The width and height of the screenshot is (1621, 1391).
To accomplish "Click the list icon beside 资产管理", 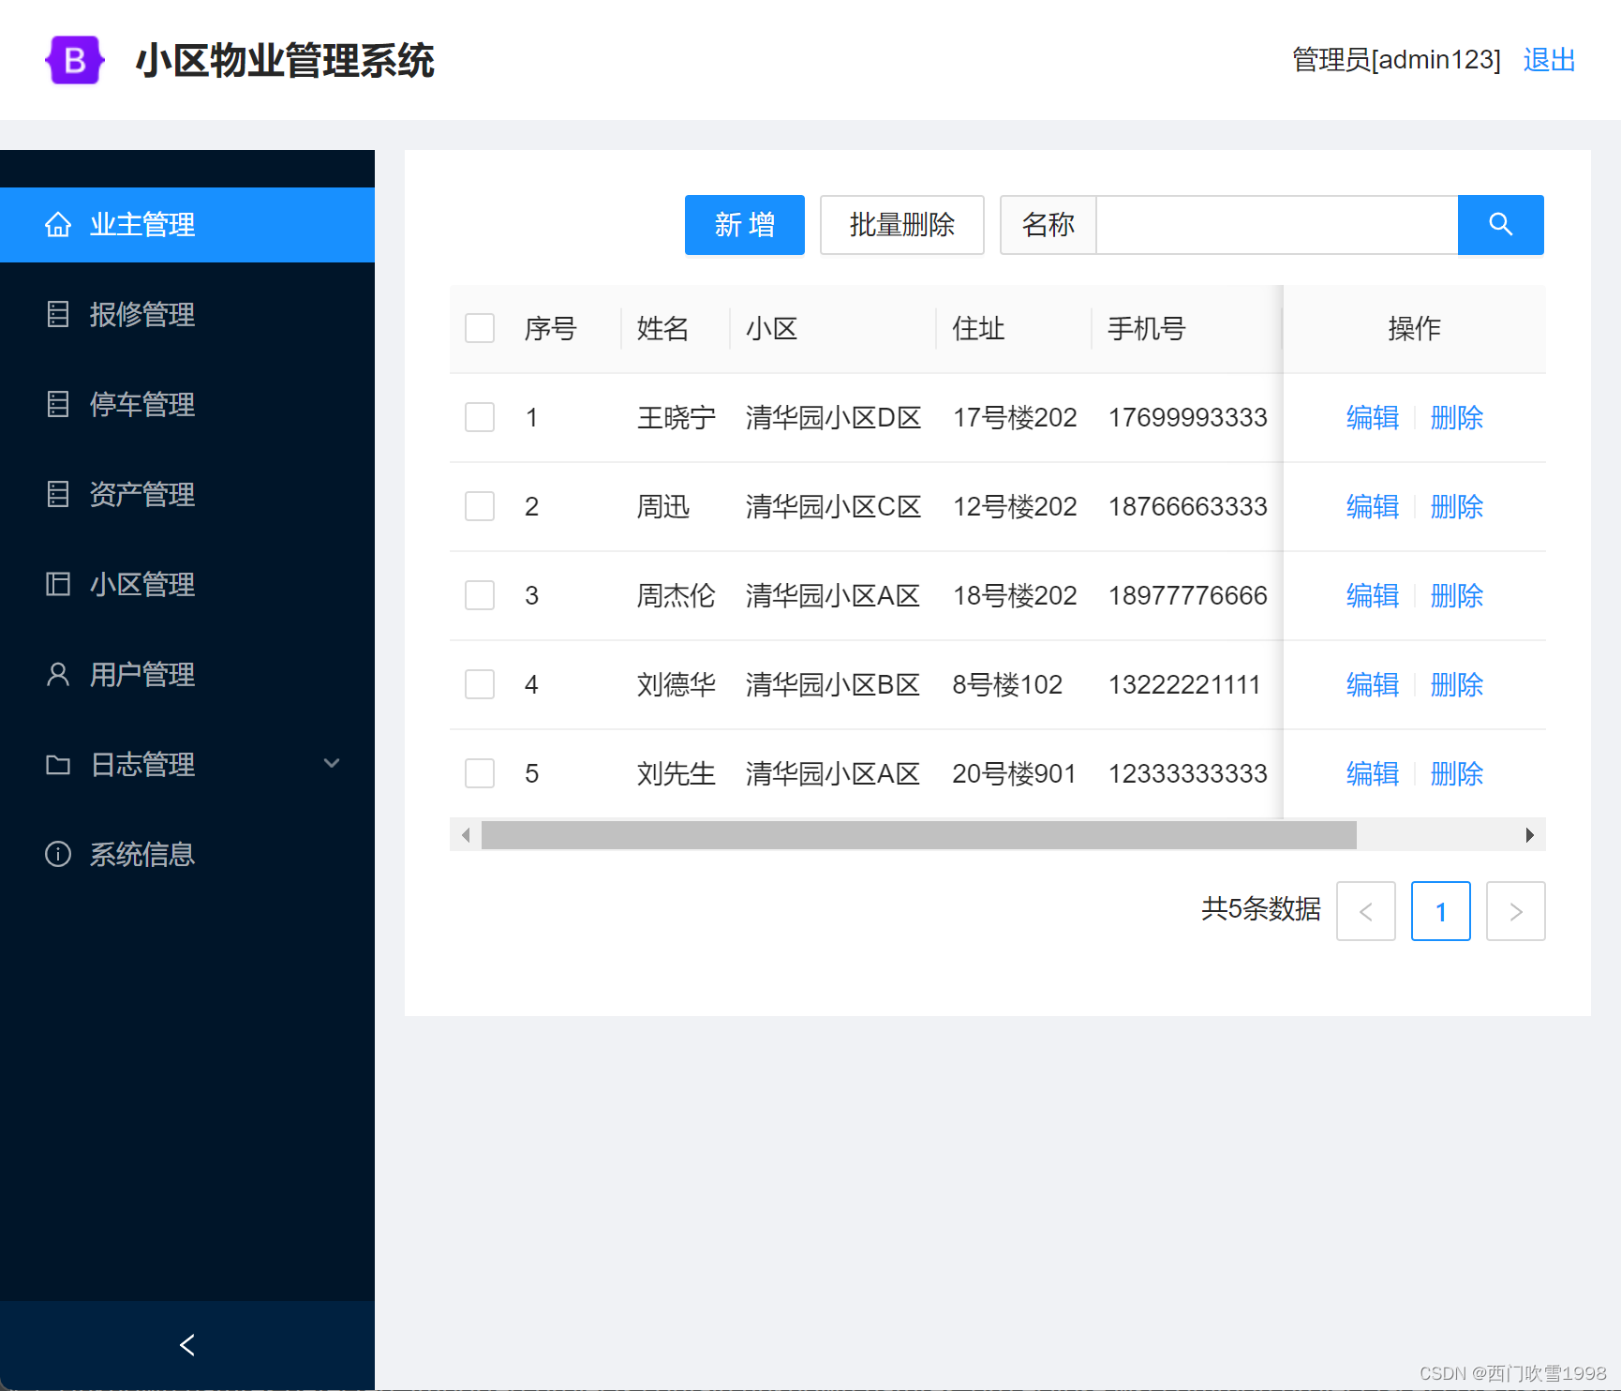I will tap(58, 494).
